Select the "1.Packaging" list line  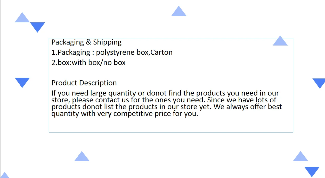tap(112, 52)
